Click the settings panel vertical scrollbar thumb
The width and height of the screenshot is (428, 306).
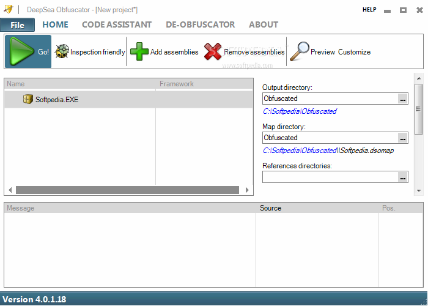[419, 109]
